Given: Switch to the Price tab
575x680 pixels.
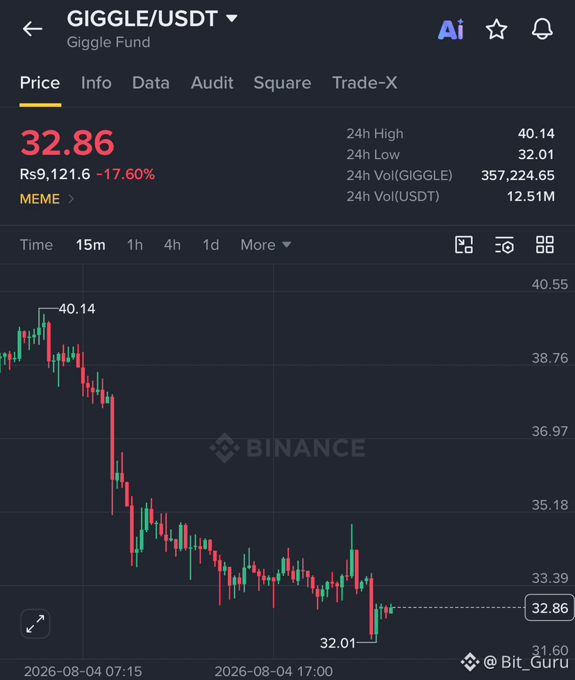Looking at the screenshot, I should [40, 83].
